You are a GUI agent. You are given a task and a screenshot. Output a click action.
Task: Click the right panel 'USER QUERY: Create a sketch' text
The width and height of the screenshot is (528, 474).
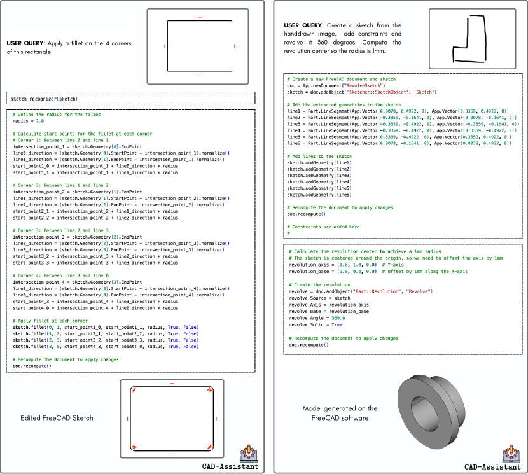pyautogui.click(x=343, y=38)
